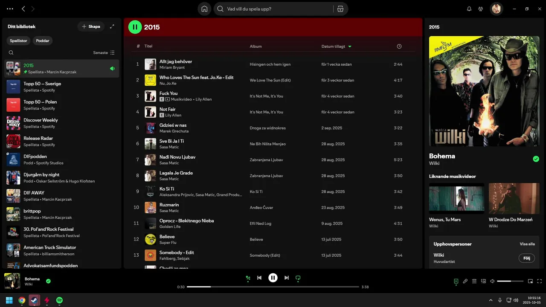Open the play queue icon
546x307 pixels.
[x=474, y=281]
